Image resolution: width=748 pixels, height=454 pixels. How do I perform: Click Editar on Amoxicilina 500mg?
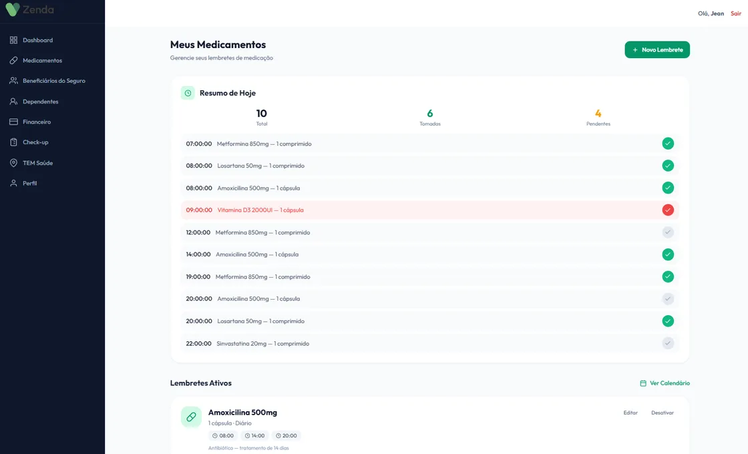tap(630, 413)
